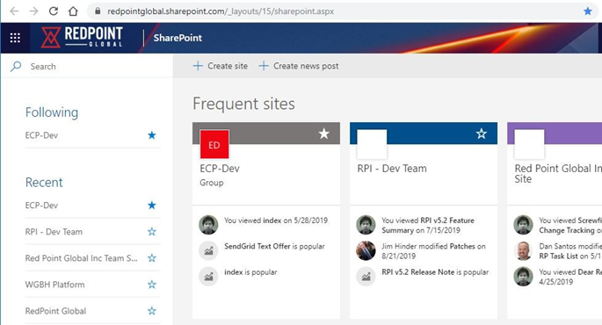Open 'index is popular' activity
Screen dimensions: 602x325
point(250,272)
